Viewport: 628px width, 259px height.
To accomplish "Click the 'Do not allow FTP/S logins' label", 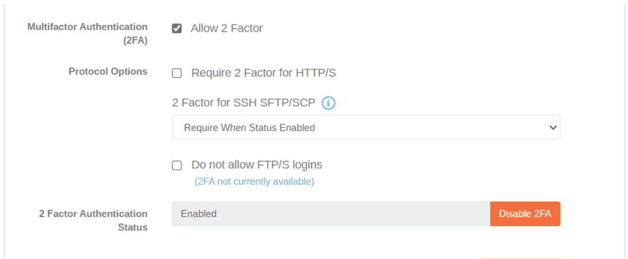I will (x=257, y=165).
